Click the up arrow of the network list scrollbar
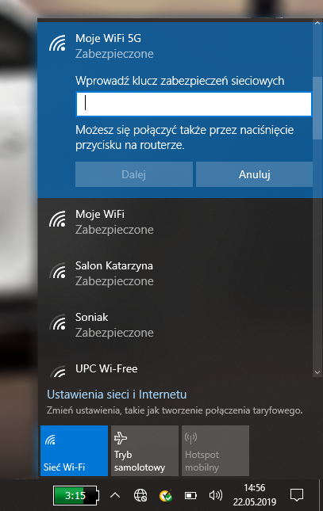323x511 pixels. click(317, 23)
